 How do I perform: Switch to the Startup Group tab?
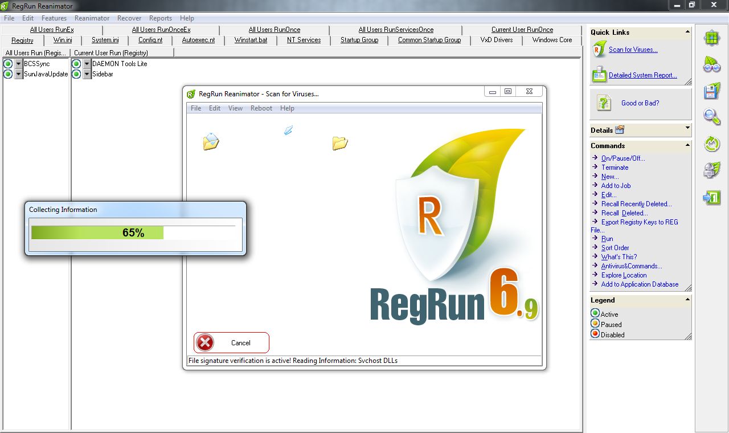coord(359,40)
